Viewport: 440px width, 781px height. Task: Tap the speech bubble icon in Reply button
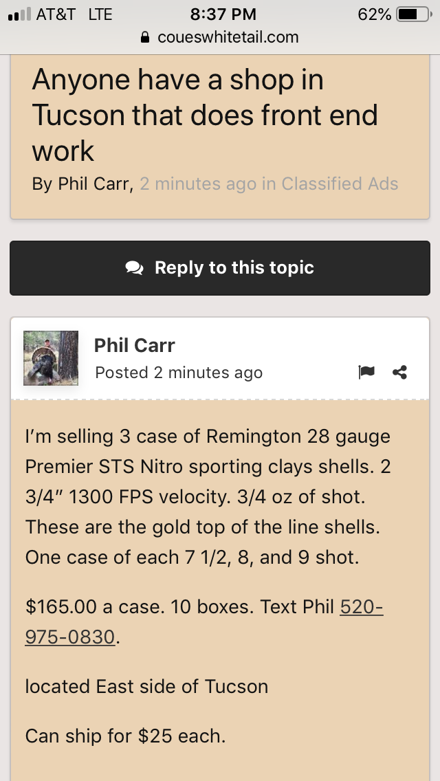134,268
